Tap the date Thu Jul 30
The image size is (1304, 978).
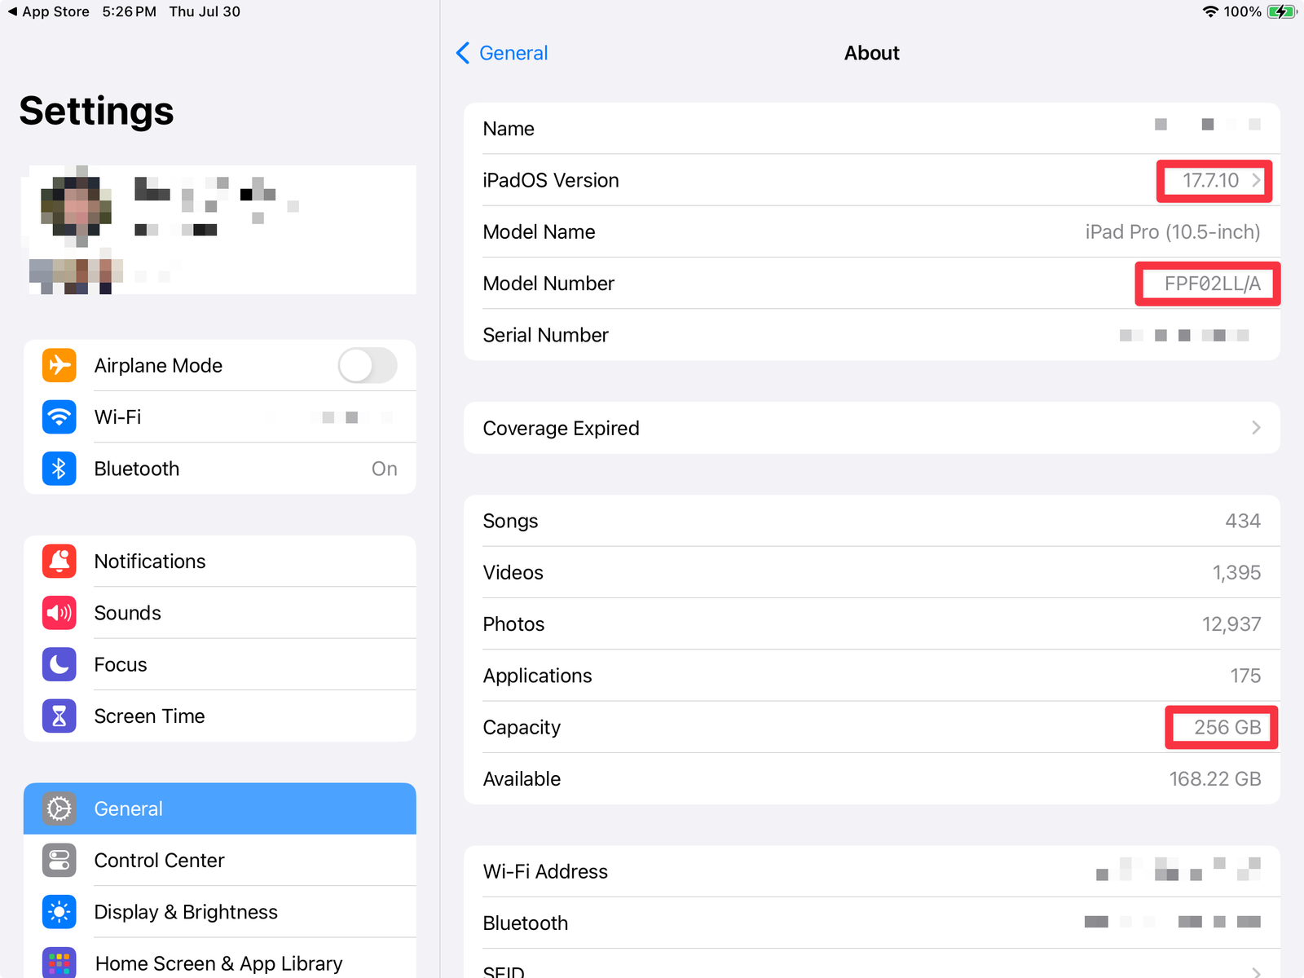[205, 11]
